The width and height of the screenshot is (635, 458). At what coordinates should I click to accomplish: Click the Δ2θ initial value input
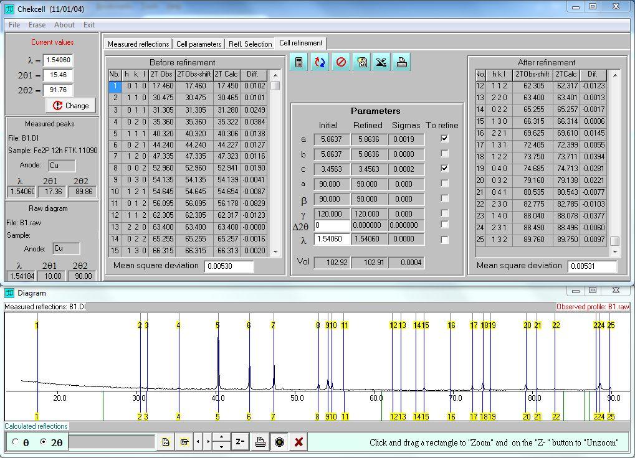[x=332, y=225]
